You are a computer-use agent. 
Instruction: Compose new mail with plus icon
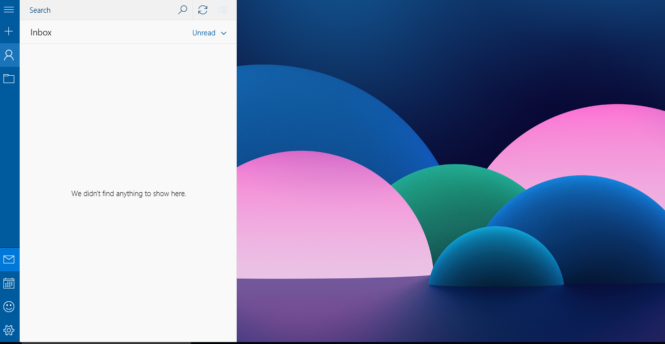coord(9,31)
